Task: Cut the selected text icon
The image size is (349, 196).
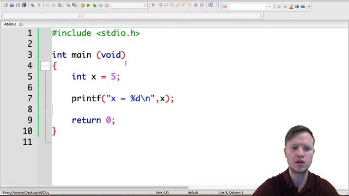Action: 47,5
